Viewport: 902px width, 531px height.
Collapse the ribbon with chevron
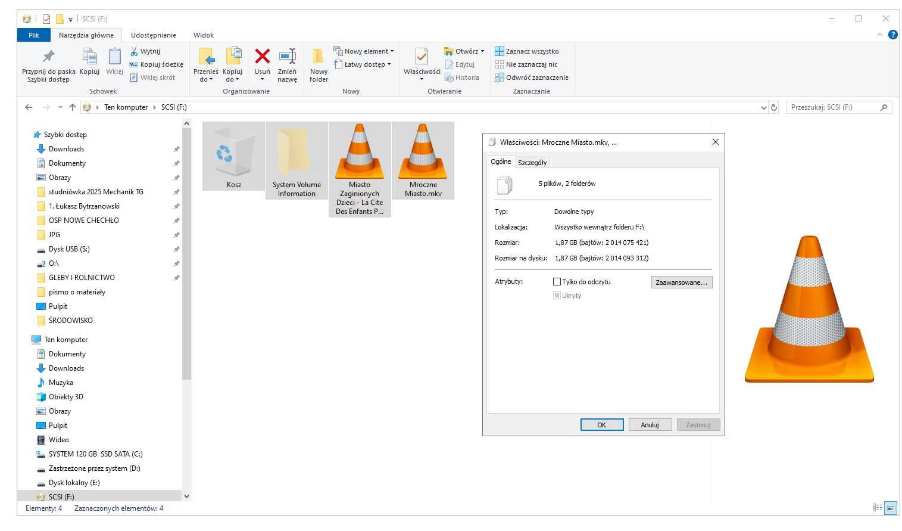(x=880, y=35)
